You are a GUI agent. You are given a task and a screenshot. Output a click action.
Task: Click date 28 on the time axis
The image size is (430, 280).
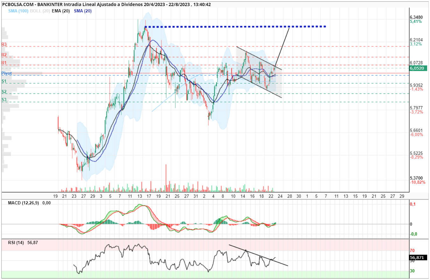(289, 196)
